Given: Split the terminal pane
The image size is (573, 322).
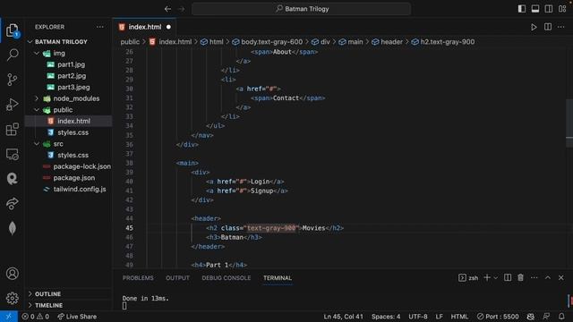Looking at the screenshot, I should point(508,278).
